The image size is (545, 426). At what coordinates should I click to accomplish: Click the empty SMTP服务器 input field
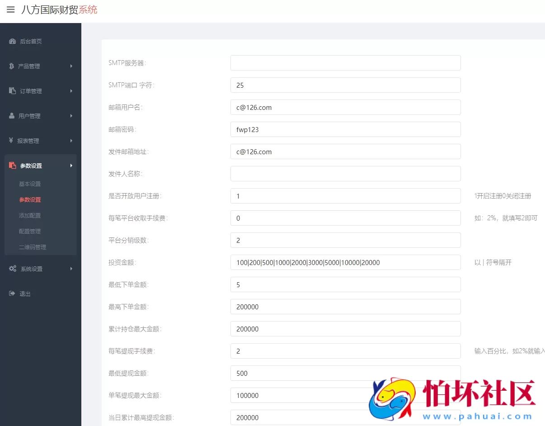click(345, 63)
